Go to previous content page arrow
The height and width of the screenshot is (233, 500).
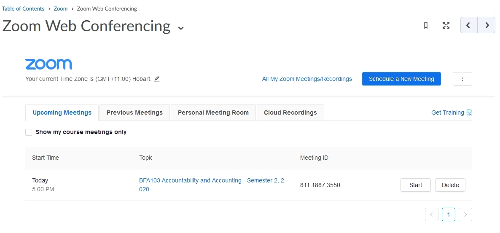point(469,25)
